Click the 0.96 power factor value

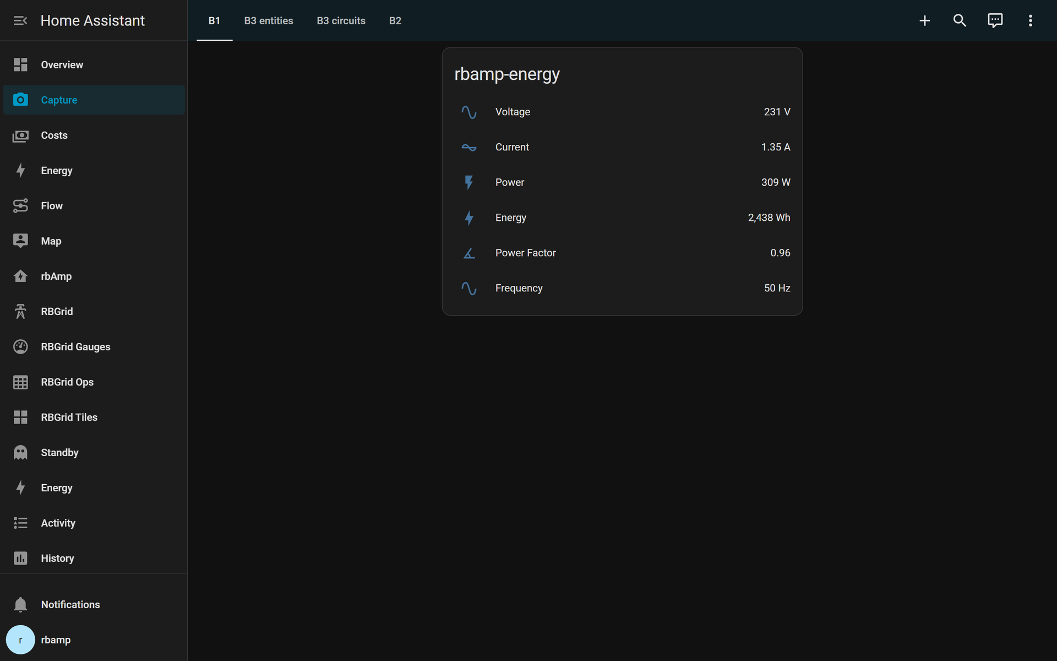[780, 253]
